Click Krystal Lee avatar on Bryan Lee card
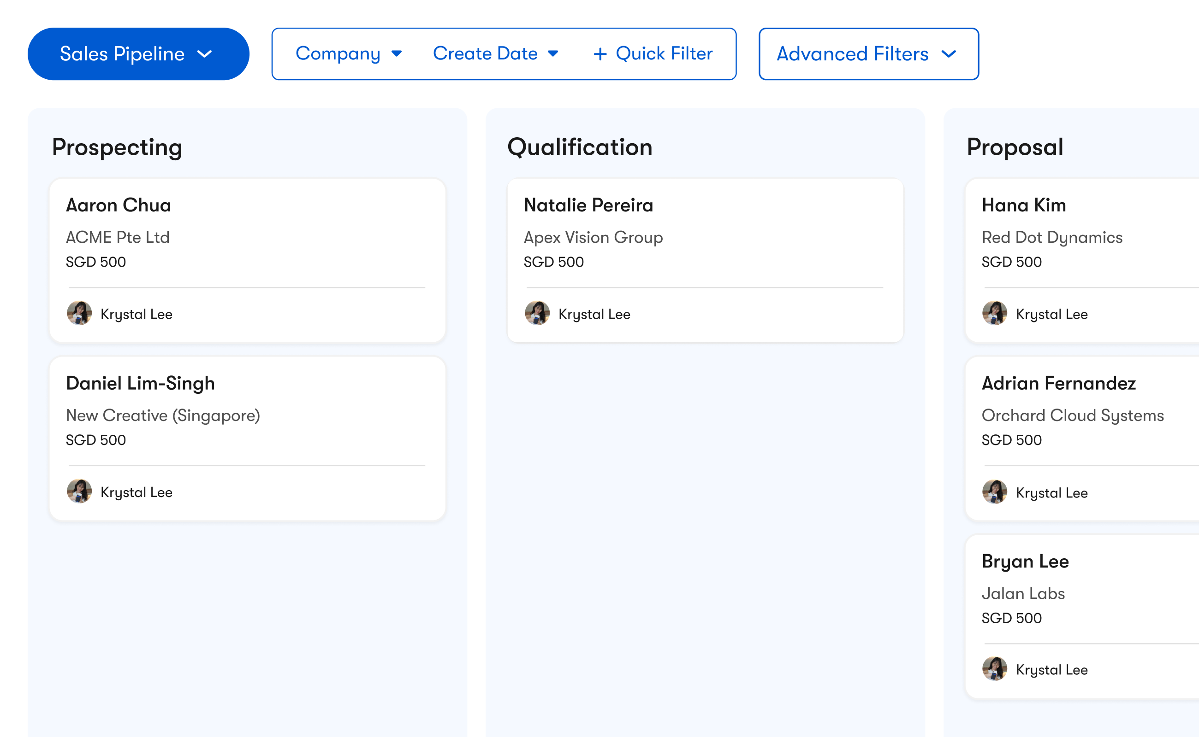 [995, 669]
